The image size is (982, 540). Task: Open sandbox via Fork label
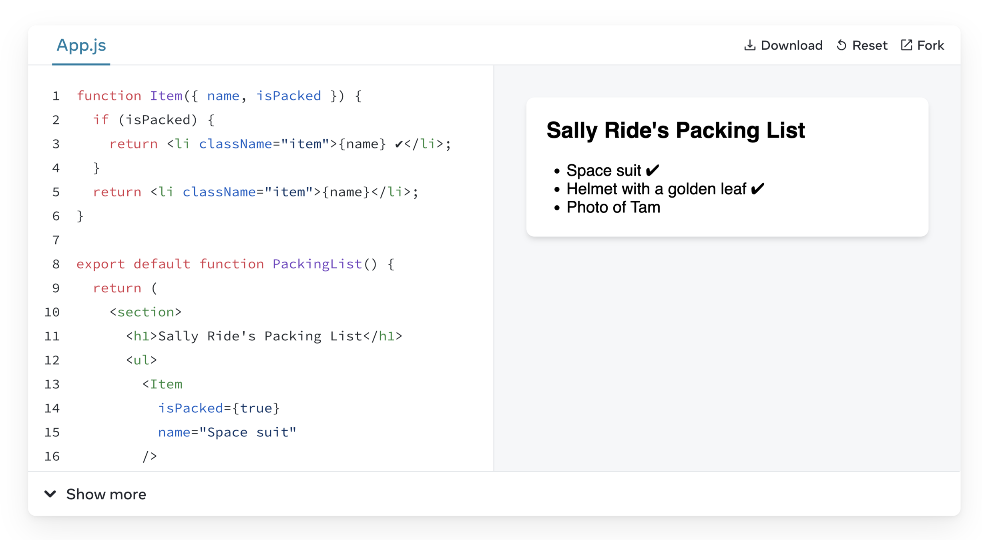[930, 46]
